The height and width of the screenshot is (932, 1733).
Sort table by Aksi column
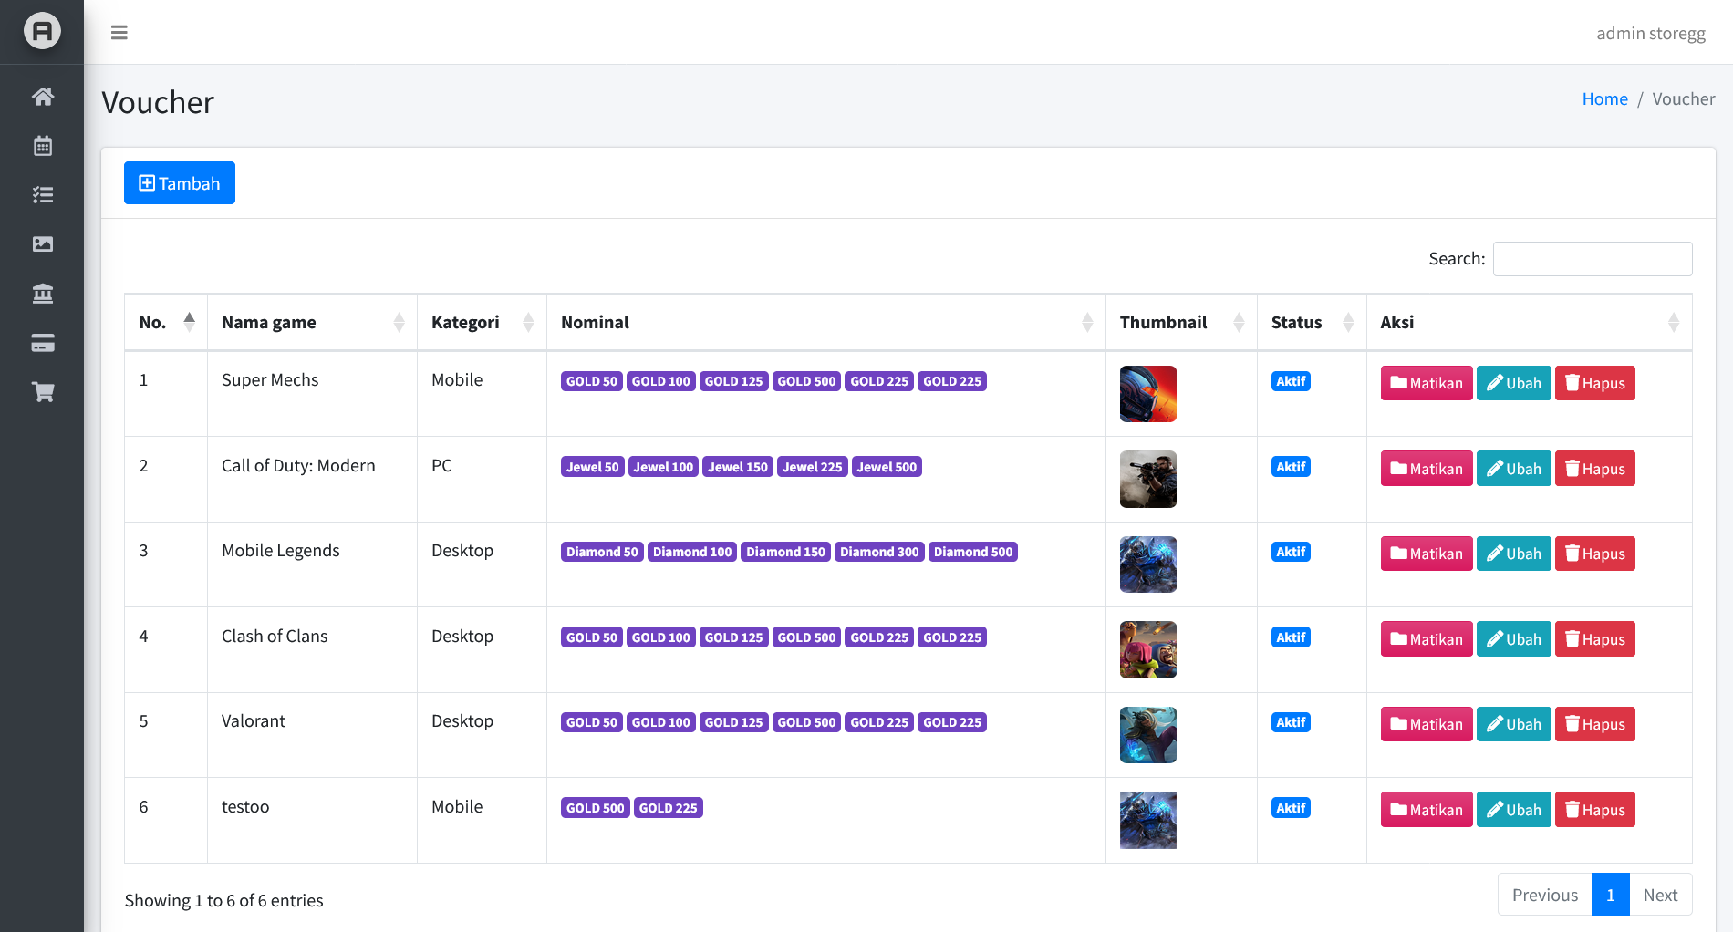coord(1529,322)
